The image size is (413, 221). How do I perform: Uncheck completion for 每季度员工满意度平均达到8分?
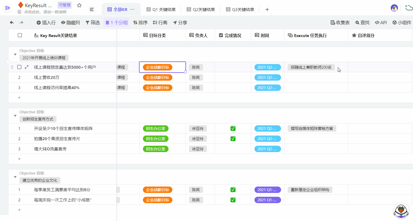[x=233, y=190]
